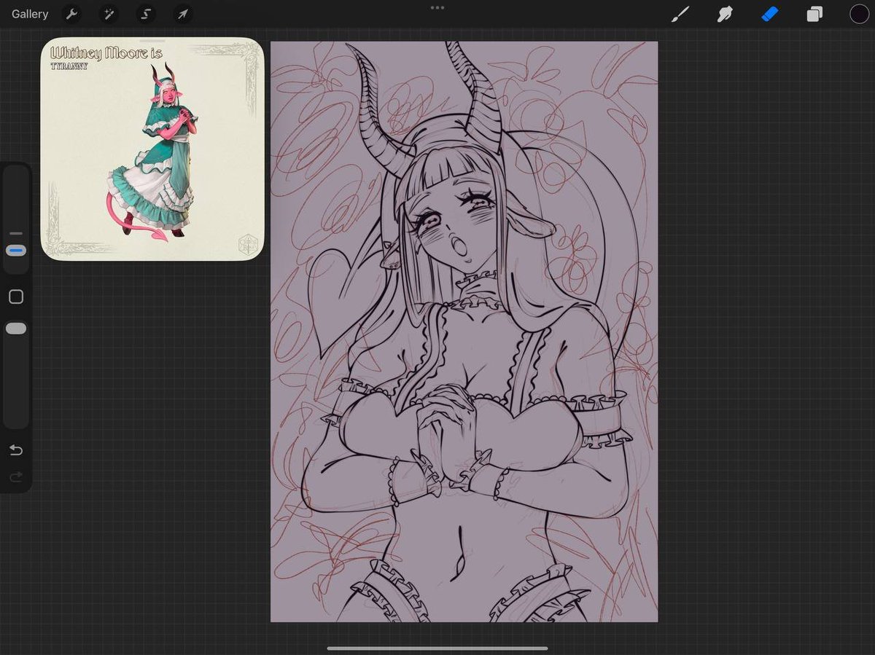The width and height of the screenshot is (875, 655).
Task: Open the Layers panel
Action: (x=815, y=13)
